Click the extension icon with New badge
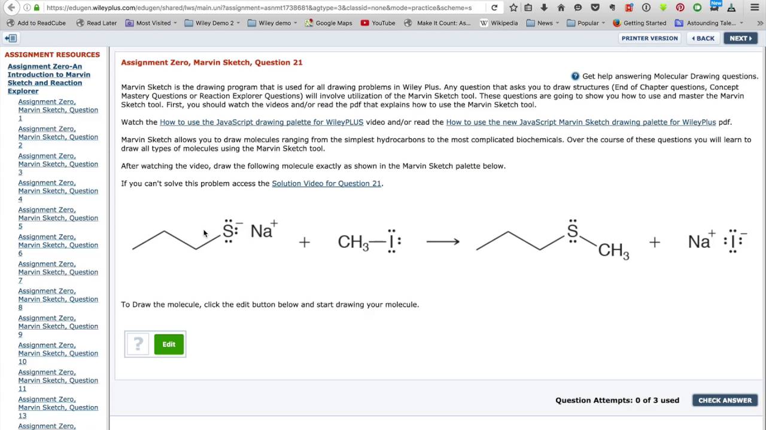 [715, 7]
